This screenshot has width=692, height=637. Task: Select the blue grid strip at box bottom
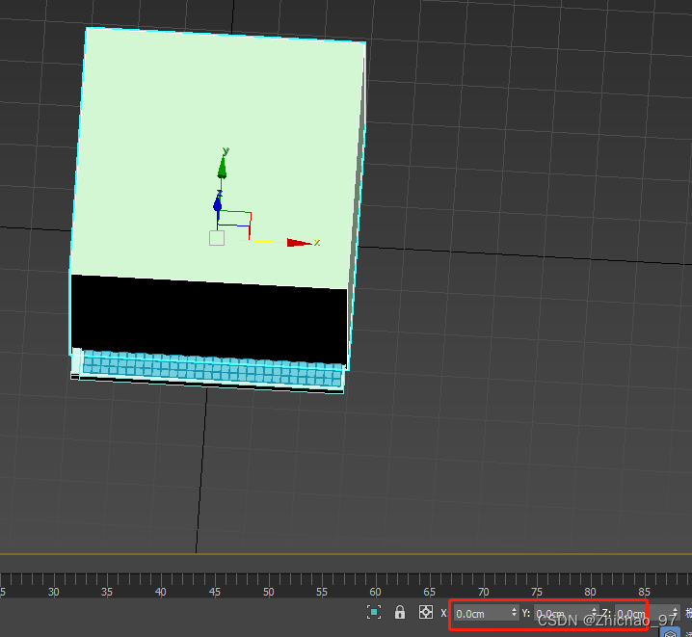[212, 370]
